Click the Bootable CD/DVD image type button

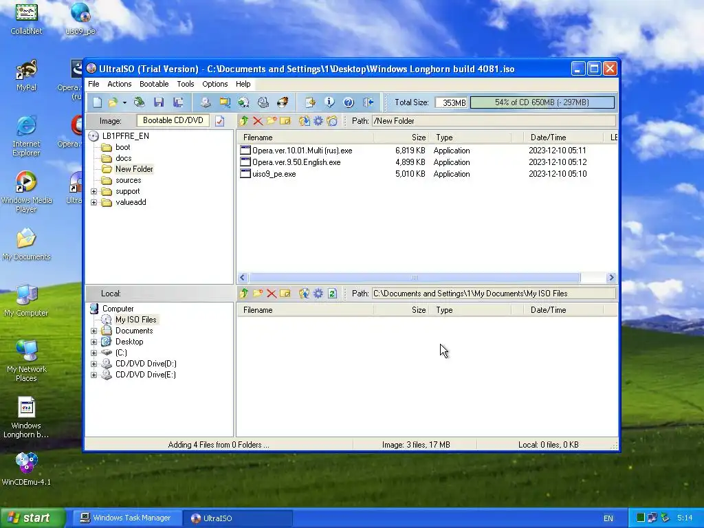click(x=173, y=120)
